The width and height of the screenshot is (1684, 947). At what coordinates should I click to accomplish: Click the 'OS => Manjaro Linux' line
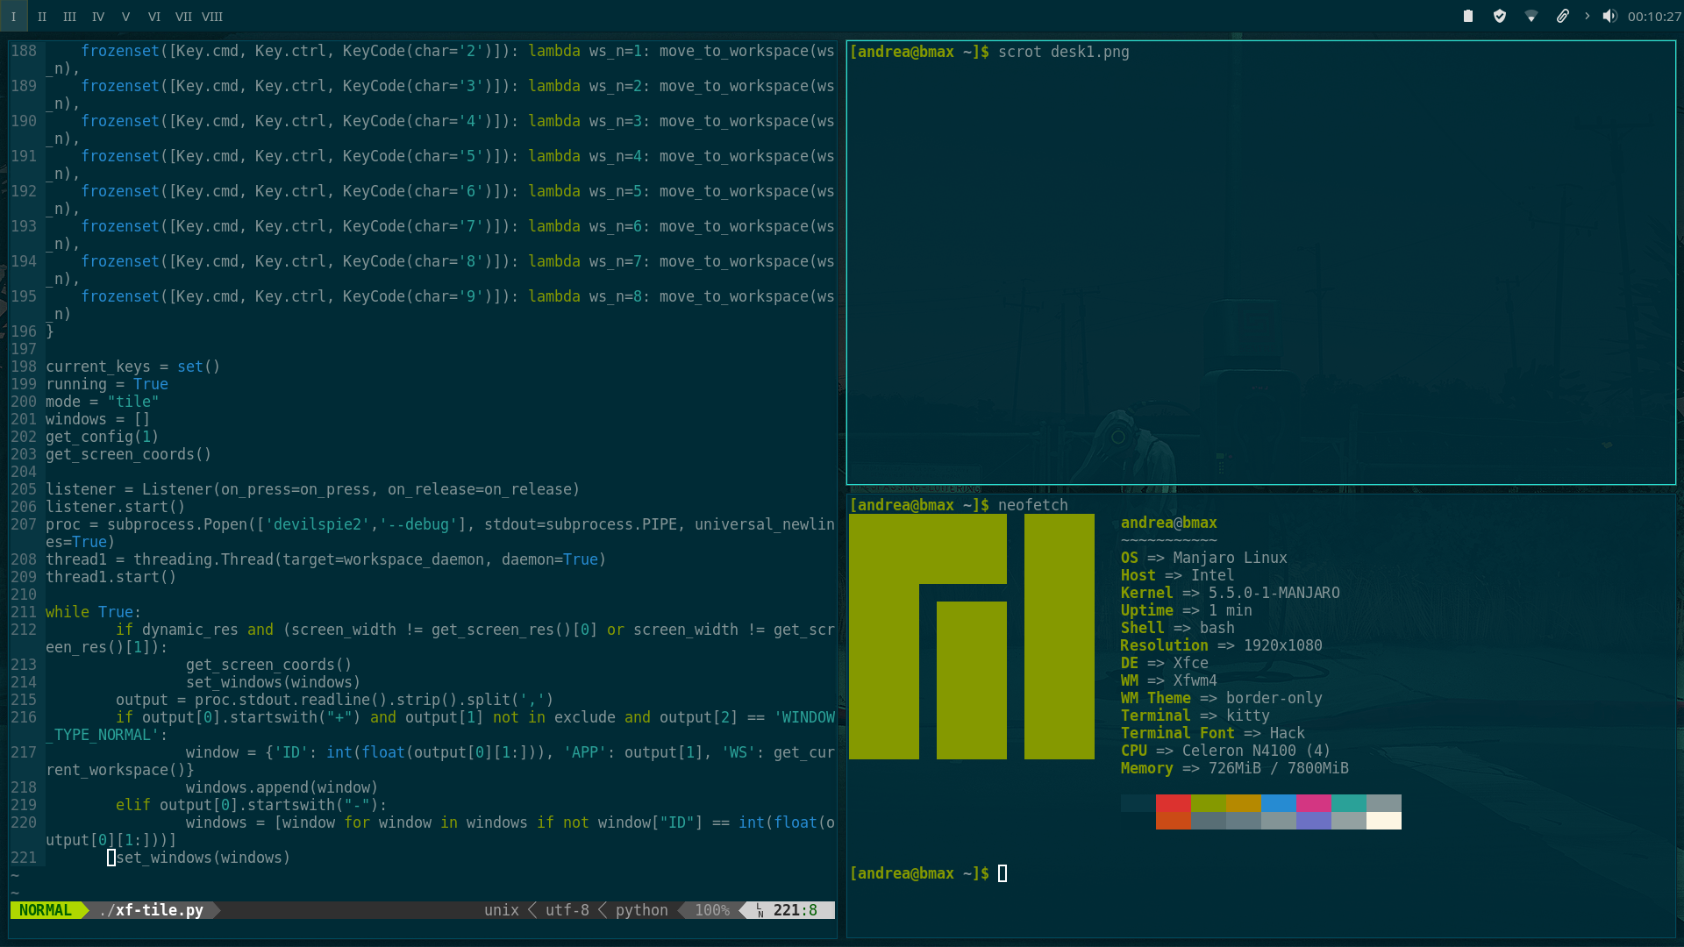1204,558
